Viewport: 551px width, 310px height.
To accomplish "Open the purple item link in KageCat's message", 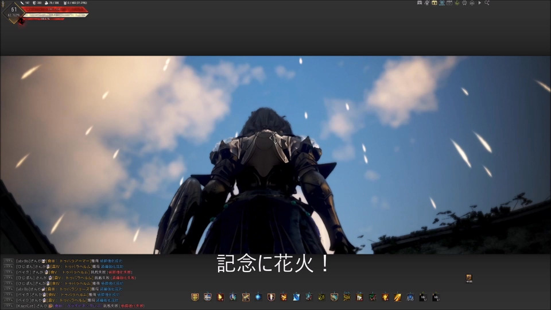I will coord(77,306).
